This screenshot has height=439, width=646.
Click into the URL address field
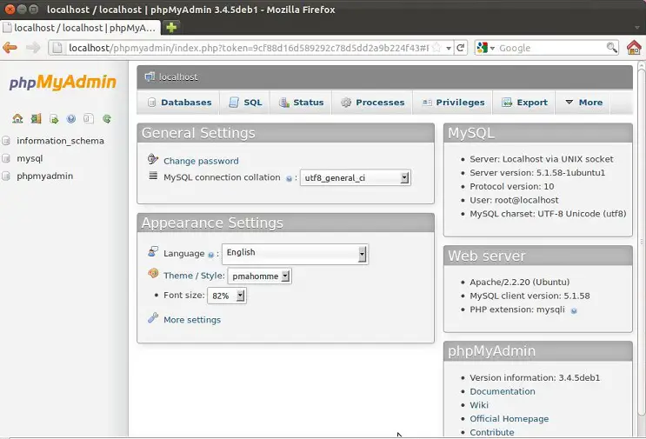249,48
